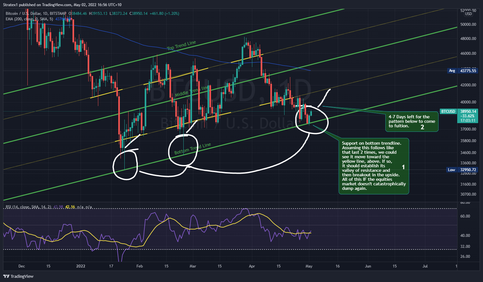Click the 50000.00 price axis label
Image resolution: width=483 pixels, height=282 pixels.
(x=468, y=24)
